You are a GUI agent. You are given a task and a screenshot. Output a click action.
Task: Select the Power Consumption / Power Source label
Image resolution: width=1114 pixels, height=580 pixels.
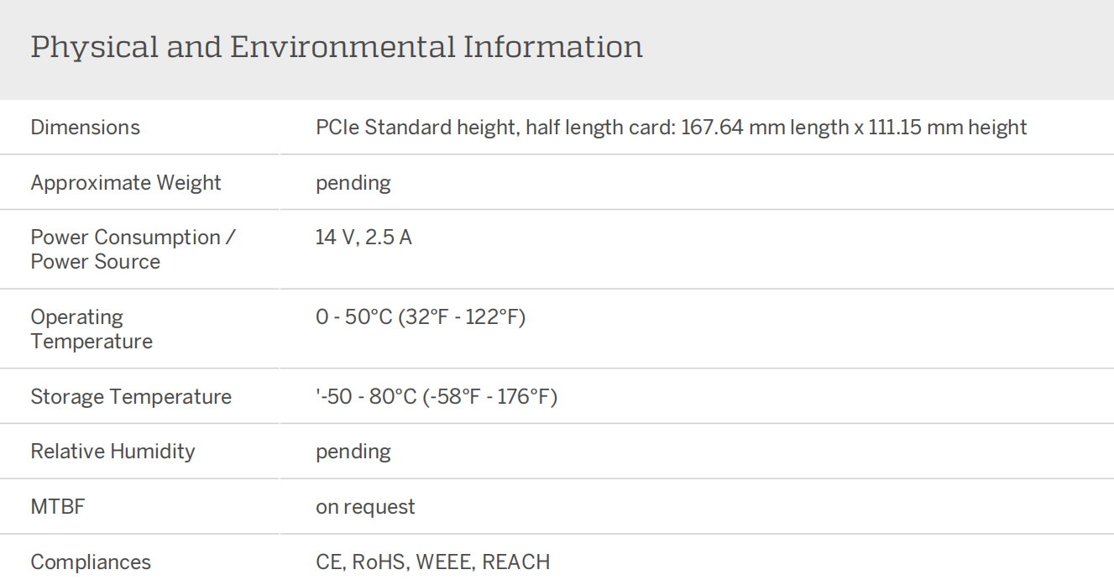point(133,249)
